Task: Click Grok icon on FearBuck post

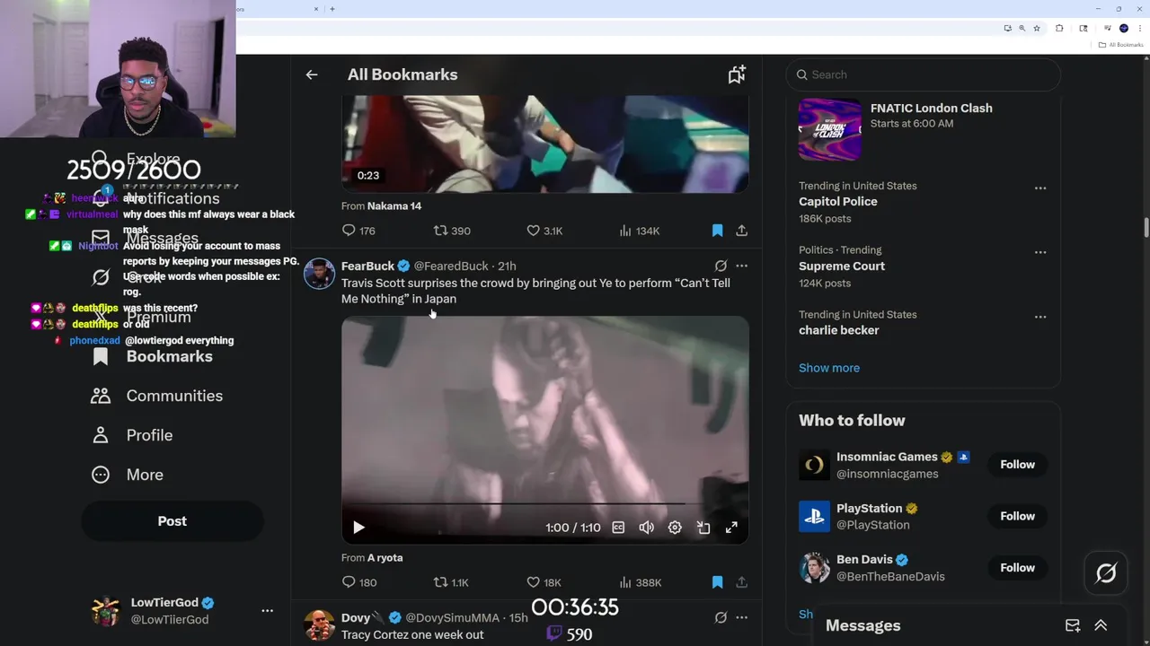Action: 721,266
